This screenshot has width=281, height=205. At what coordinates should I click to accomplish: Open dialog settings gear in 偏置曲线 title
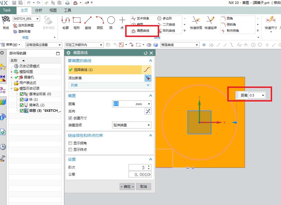click(69, 53)
